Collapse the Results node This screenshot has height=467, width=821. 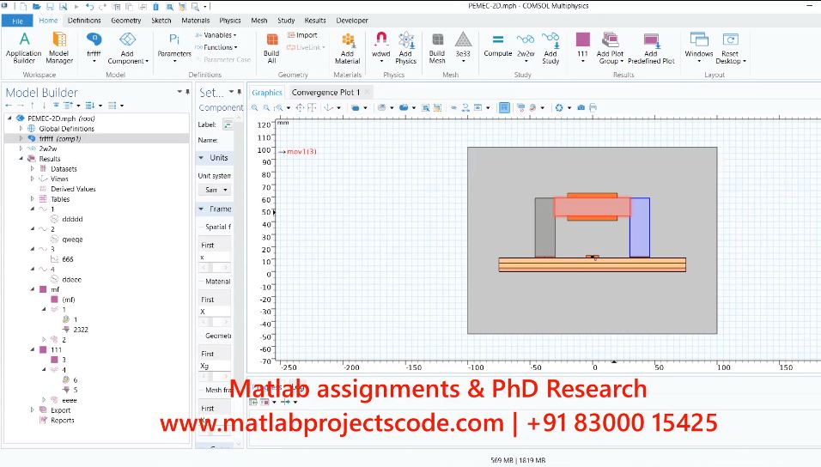[21, 159]
